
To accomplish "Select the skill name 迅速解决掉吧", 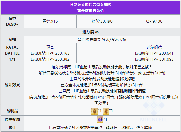I will [x=123, y=79].
